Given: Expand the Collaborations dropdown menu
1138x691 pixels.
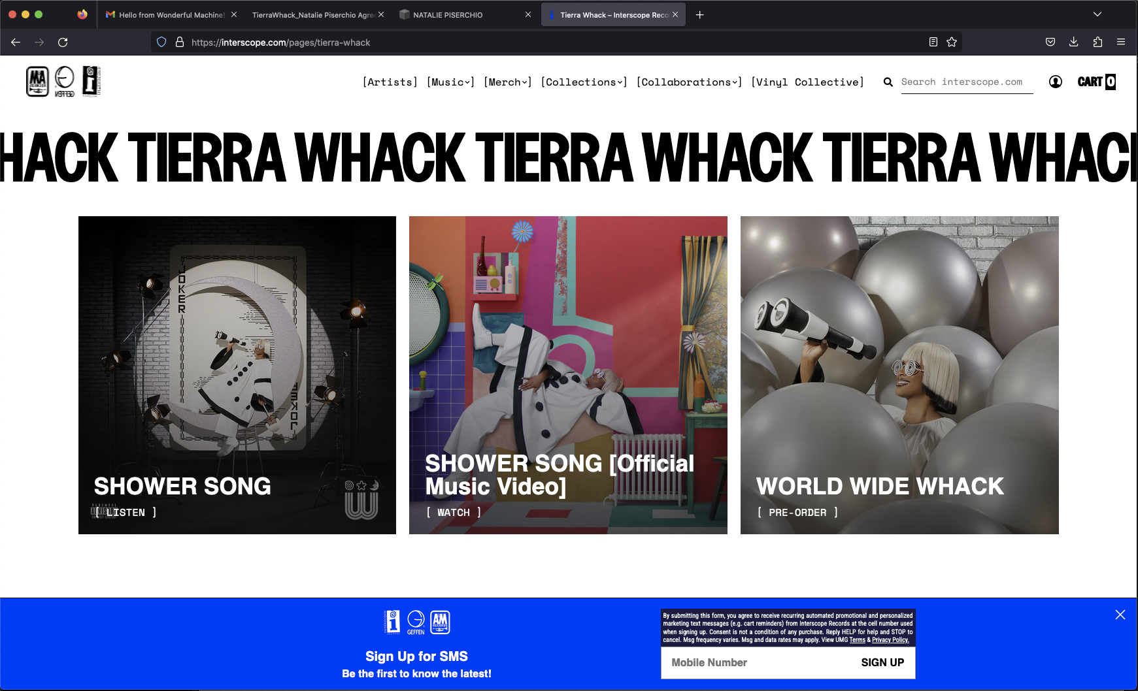Looking at the screenshot, I should (x=690, y=82).
